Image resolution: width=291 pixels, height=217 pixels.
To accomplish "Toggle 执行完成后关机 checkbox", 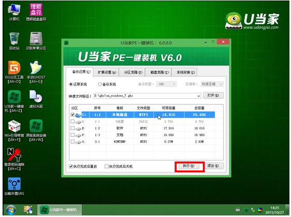I will [x=107, y=166].
